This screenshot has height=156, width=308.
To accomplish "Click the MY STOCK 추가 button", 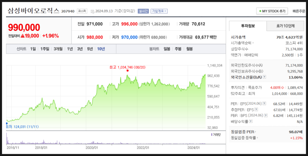I will [x=272, y=11].
